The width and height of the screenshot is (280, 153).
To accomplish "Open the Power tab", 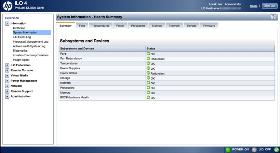I will [x=120, y=26].
